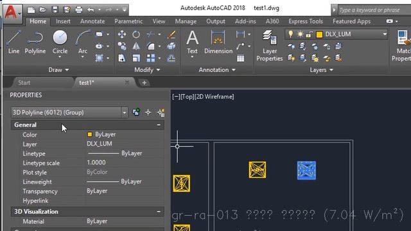411x231 pixels.
Task: Switch to the Annotate ribbon tab
Action: pyautogui.click(x=92, y=21)
